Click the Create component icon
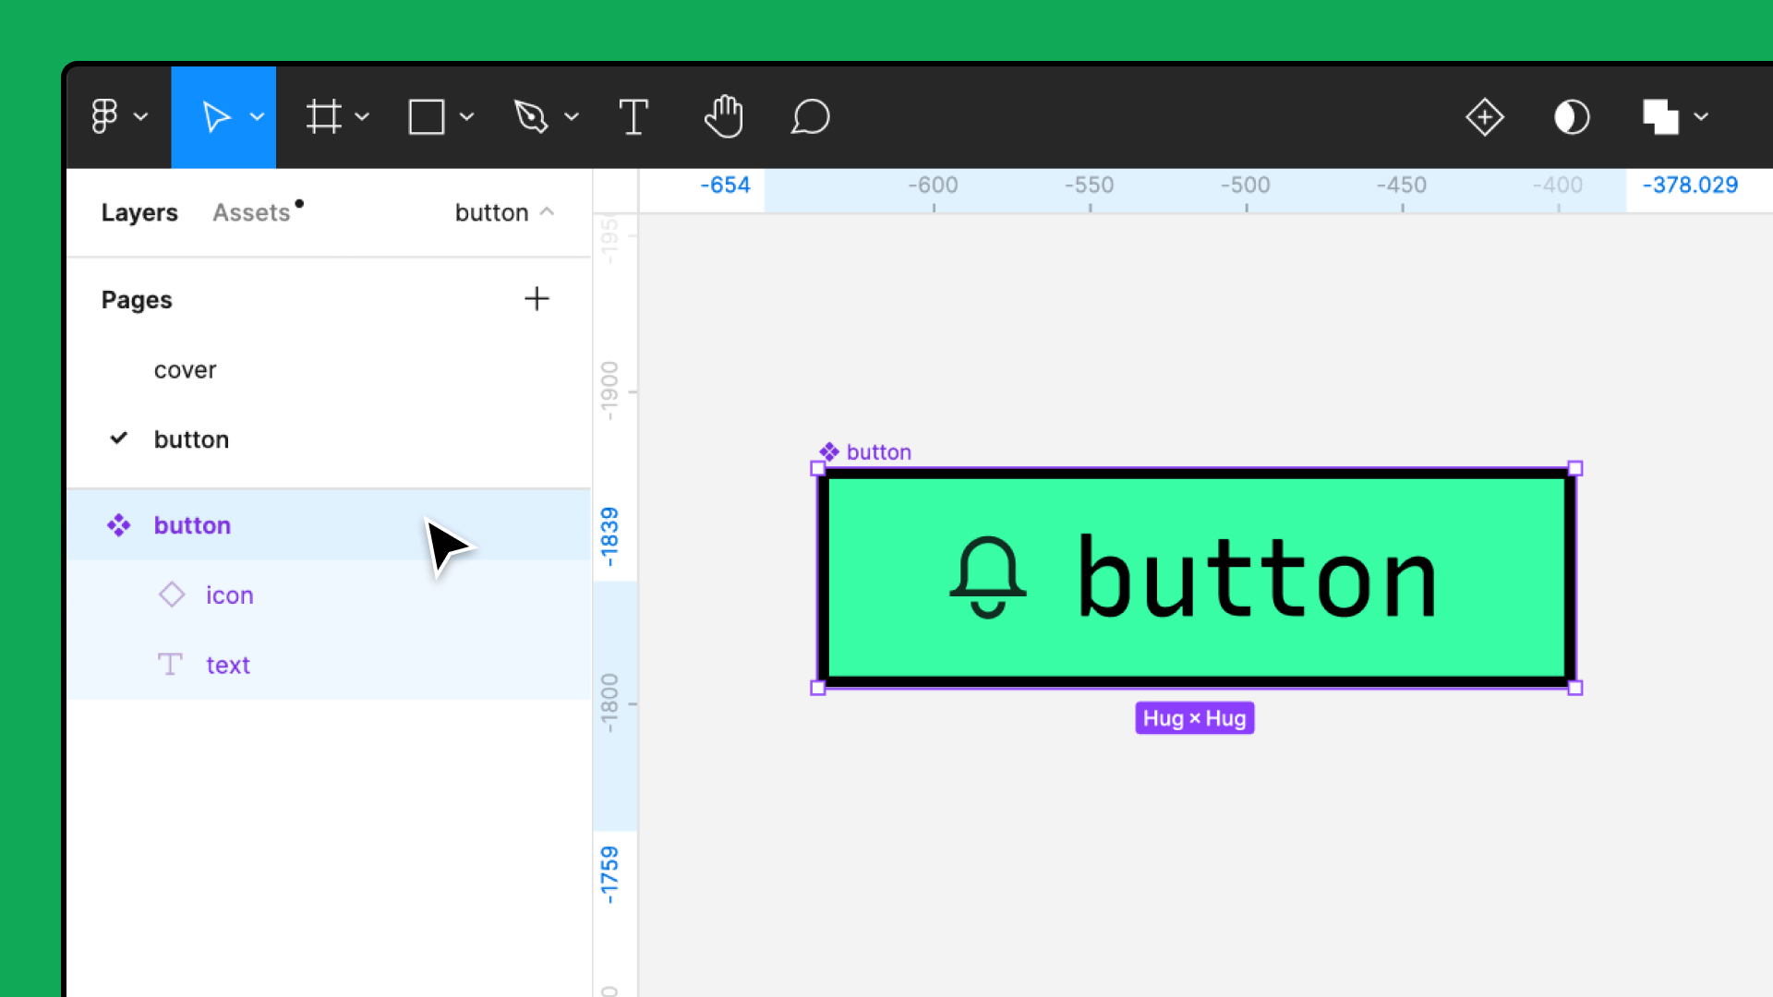This screenshot has height=997, width=1773. click(x=1485, y=117)
